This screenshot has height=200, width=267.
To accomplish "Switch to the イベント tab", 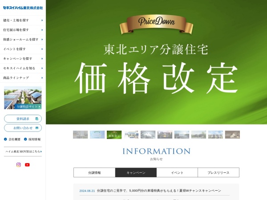I will (177, 172).
